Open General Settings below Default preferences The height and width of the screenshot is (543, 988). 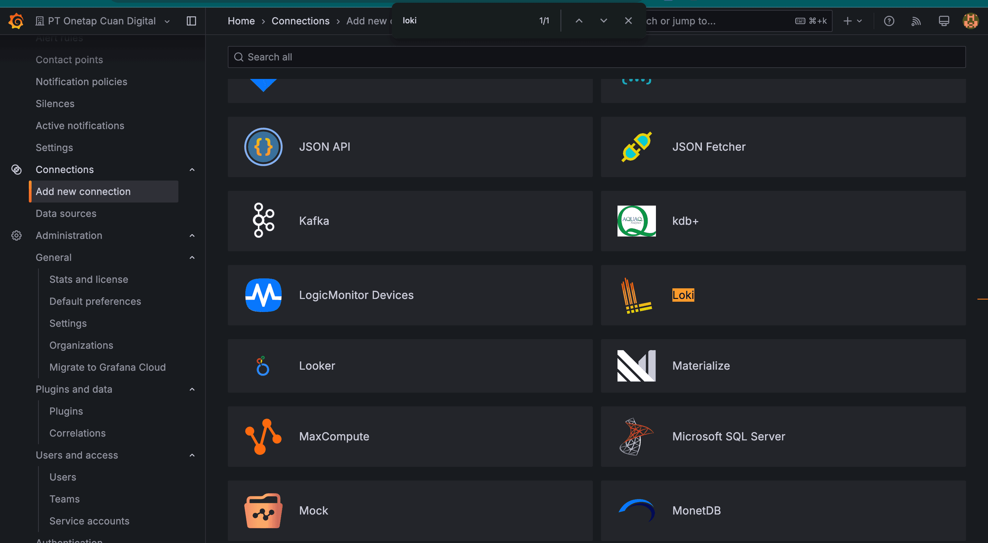pos(68,323)
